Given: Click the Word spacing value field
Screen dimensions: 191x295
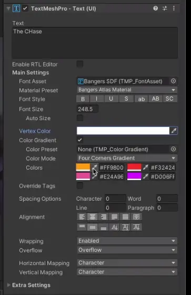Looking at the screenshot, I should pos(167,199).
